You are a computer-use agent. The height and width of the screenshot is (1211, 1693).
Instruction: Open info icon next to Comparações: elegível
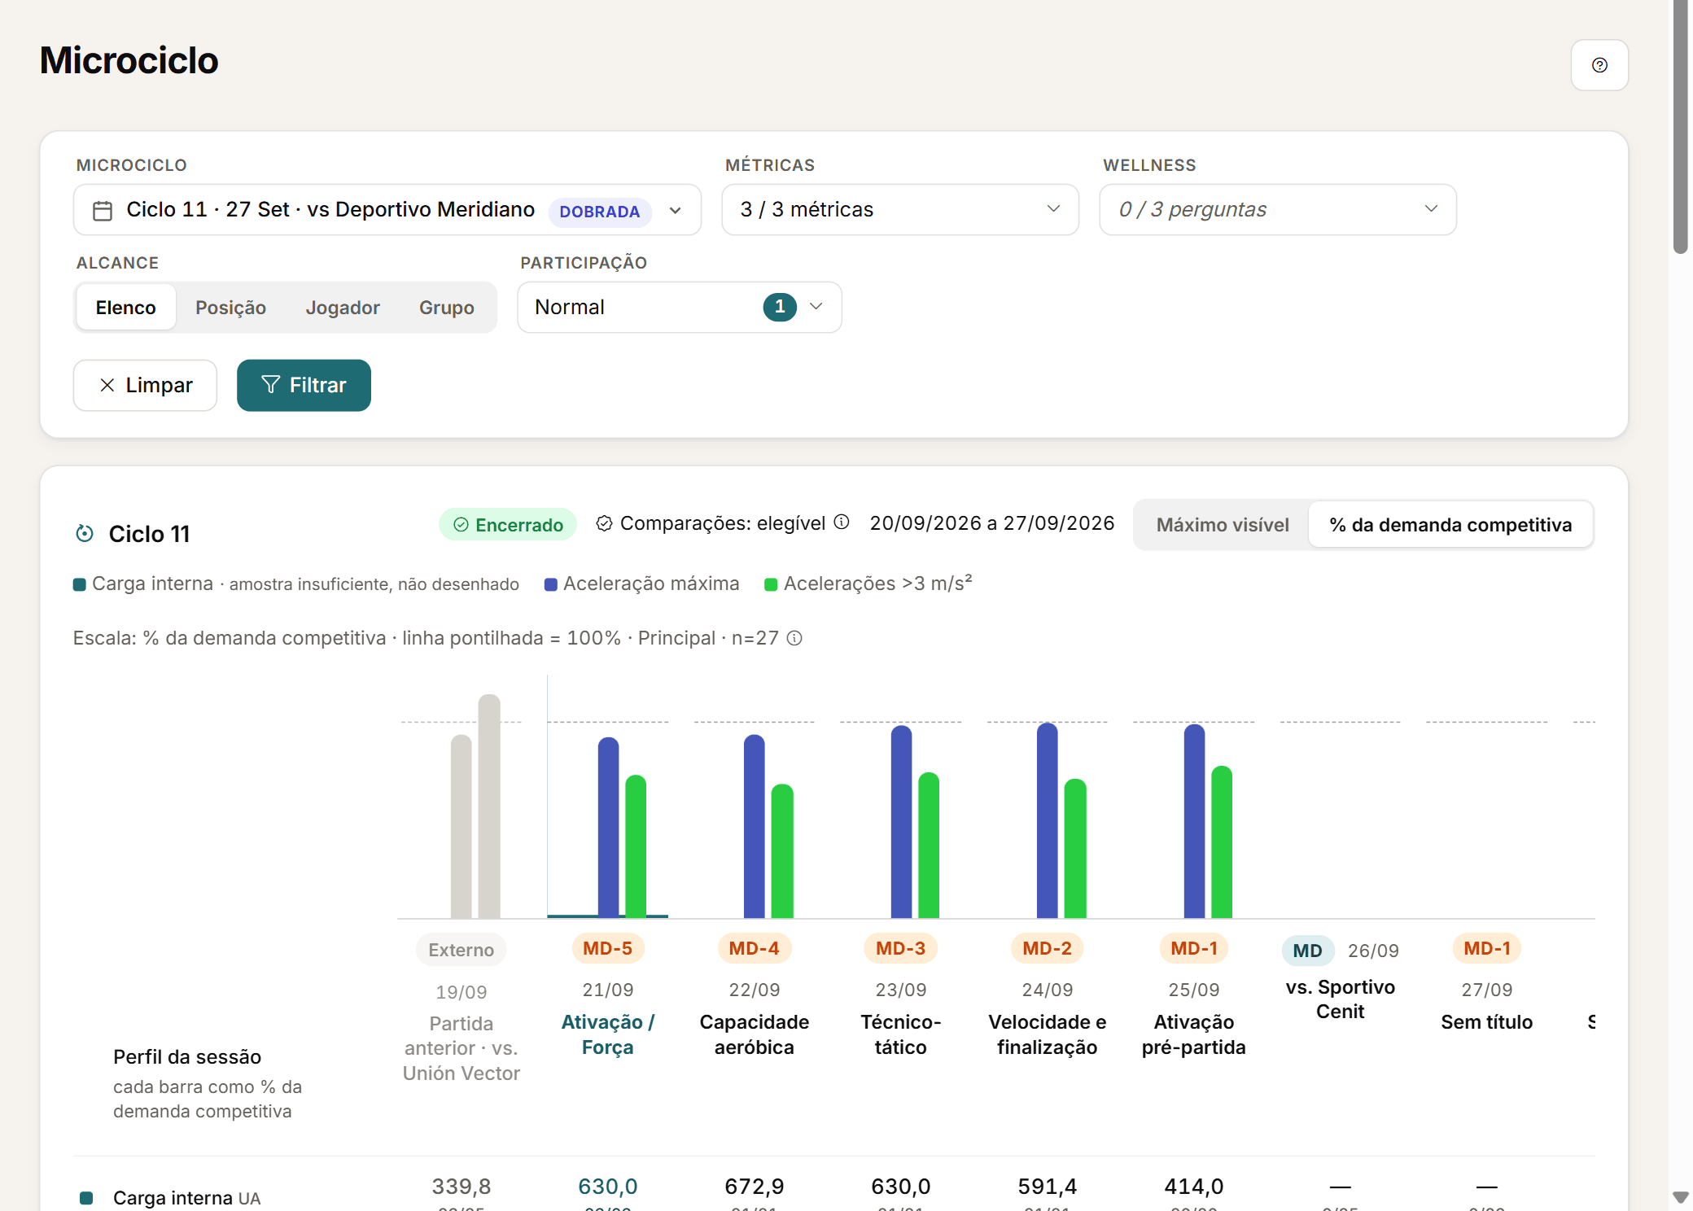842,522
